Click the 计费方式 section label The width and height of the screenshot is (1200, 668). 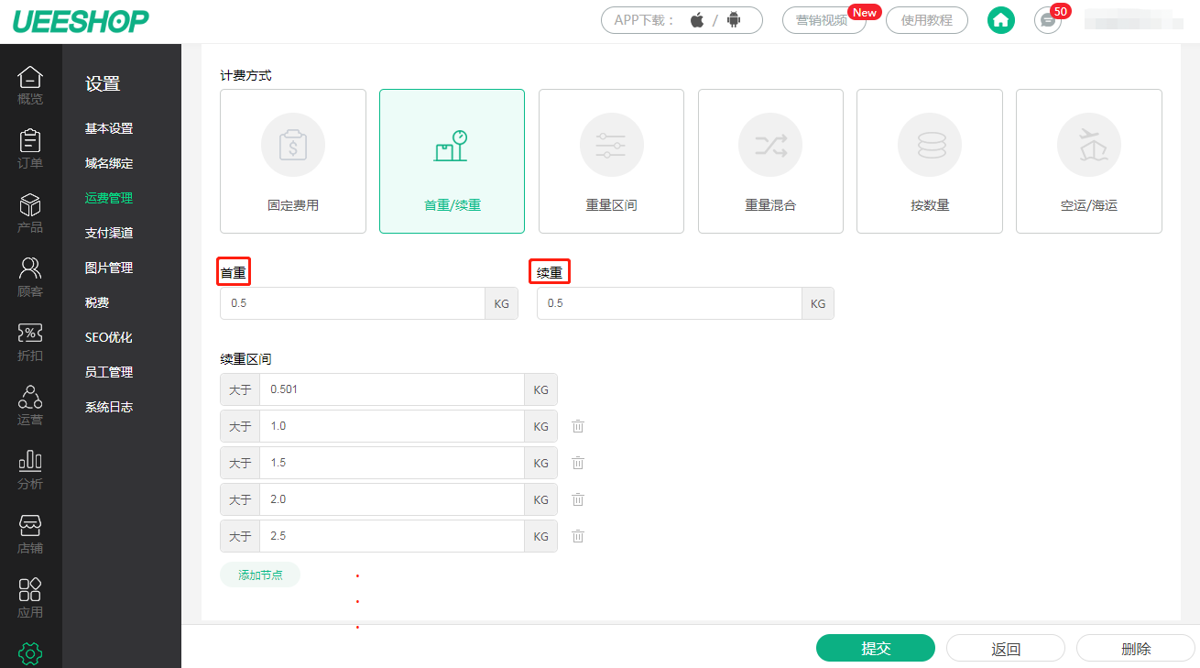pos(245,75)
